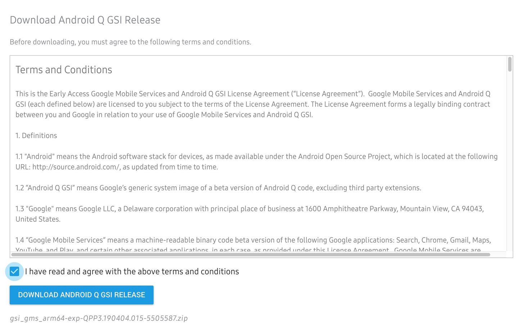
Task: Click the gsi_gms_arm64-exp-QPP3 zip filename text
Action: (x=99, y=318)
